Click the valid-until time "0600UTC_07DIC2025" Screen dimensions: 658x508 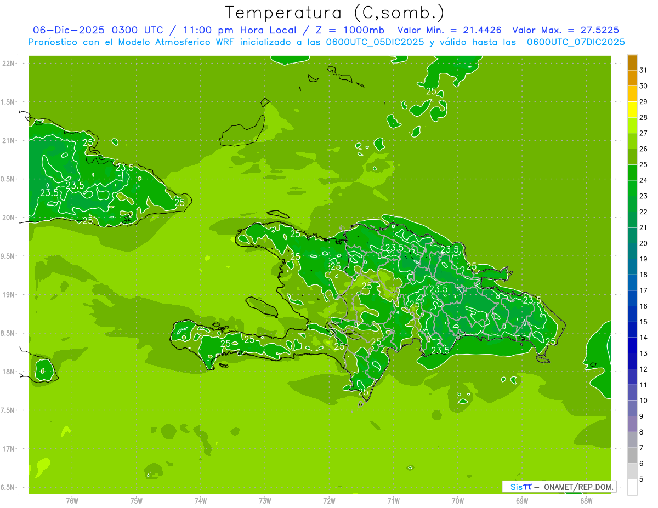pyautogui.click(x=576, y=42)
